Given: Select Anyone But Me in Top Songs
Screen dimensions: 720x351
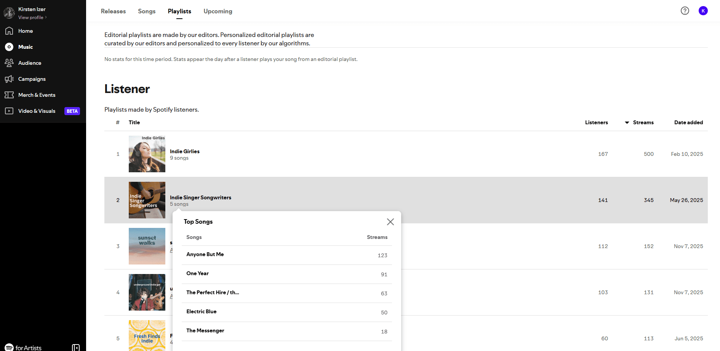Looking at the screenshot, I should tap(205, 254).
